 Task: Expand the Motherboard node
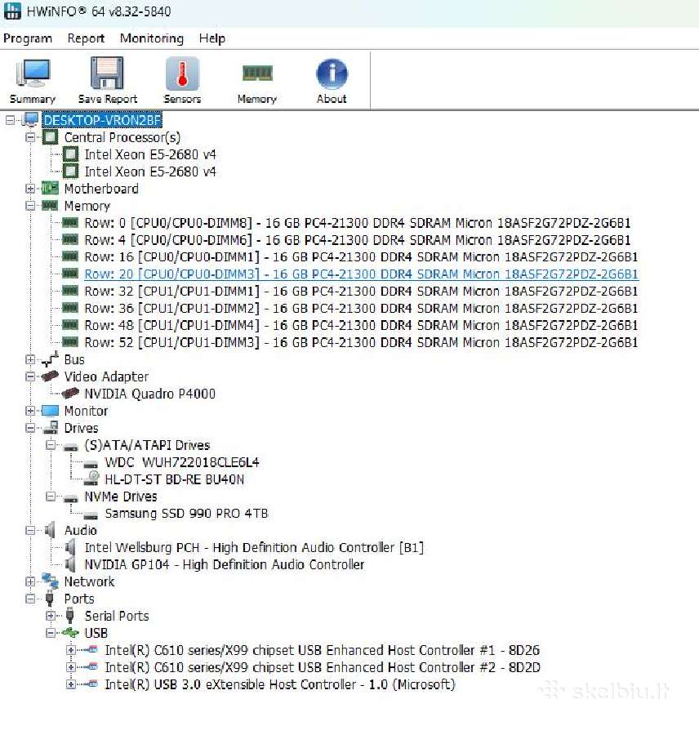(30, 189)
